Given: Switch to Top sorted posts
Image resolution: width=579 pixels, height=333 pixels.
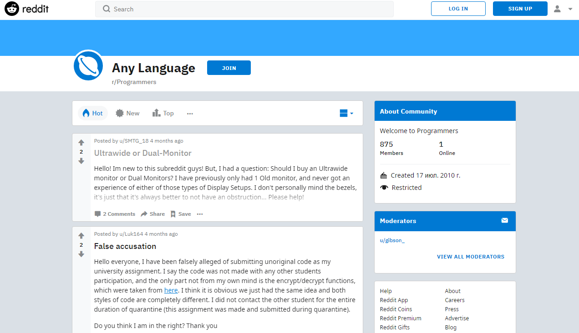Looking at the screenshot, I should click(163, 113).
